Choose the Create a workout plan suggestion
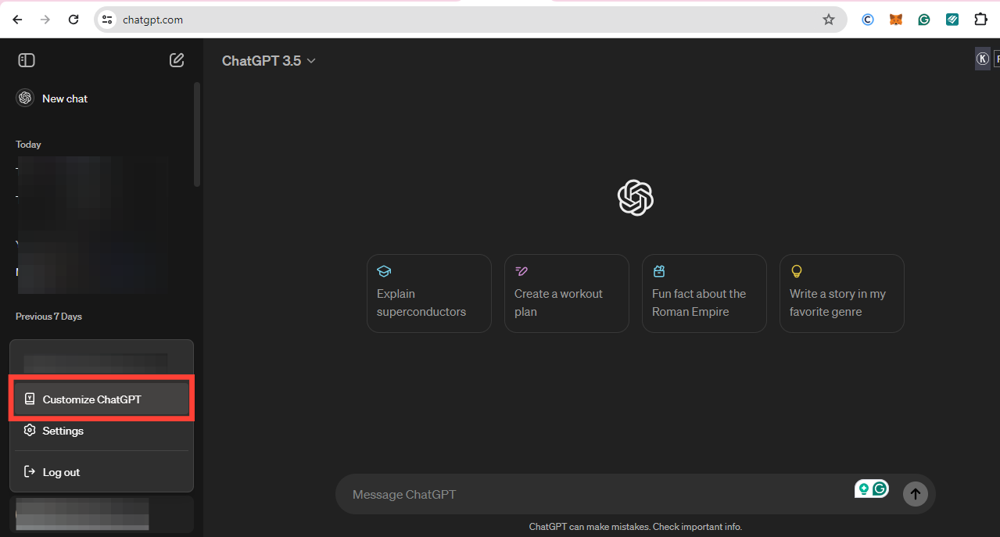 (x=567, y=293)
